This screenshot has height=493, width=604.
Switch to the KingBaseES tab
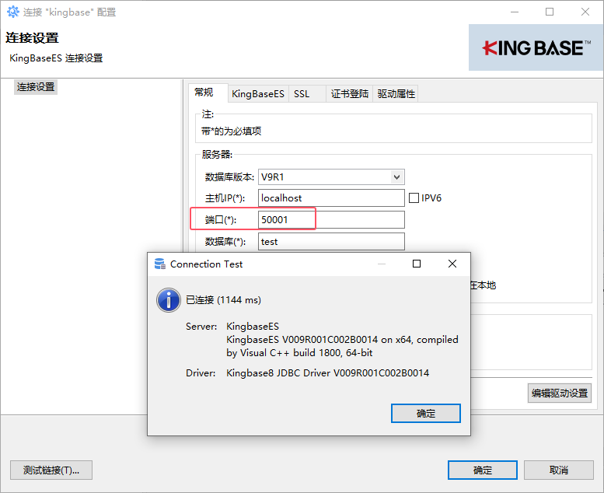258,93
